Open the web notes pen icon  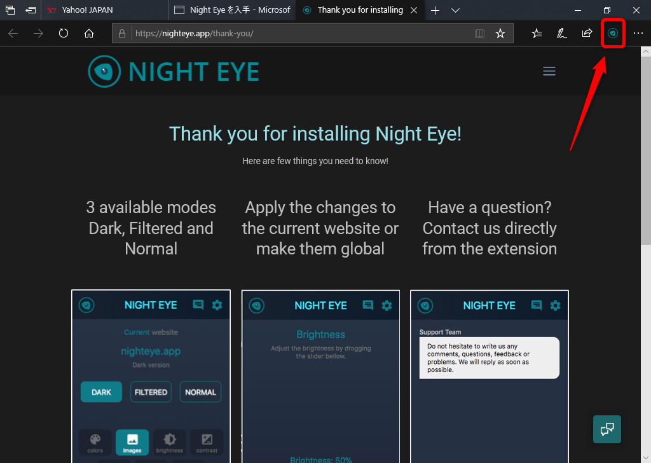point(562,34)
